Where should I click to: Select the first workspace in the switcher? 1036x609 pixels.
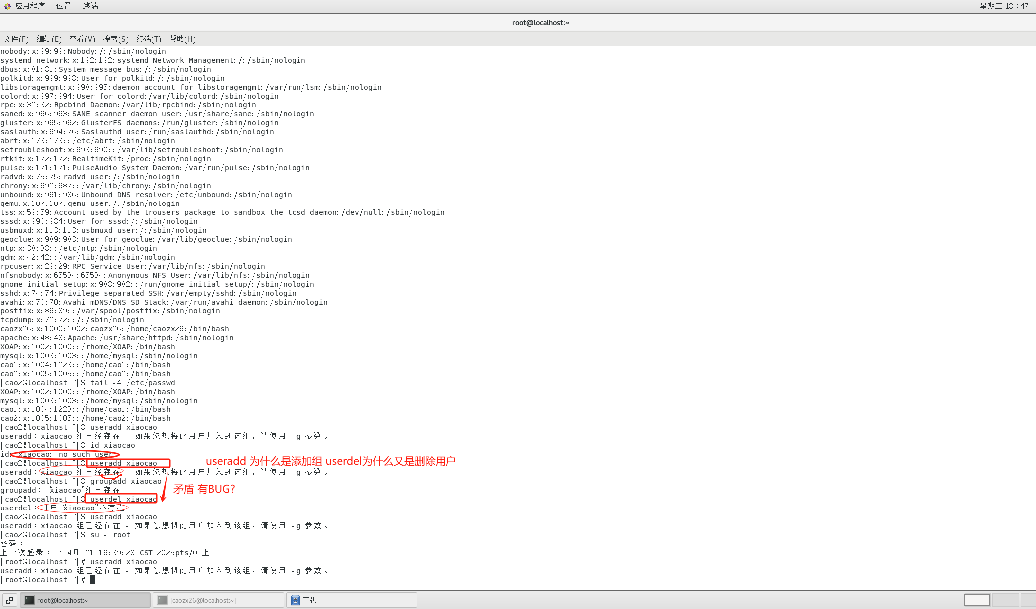coord(977,600)
